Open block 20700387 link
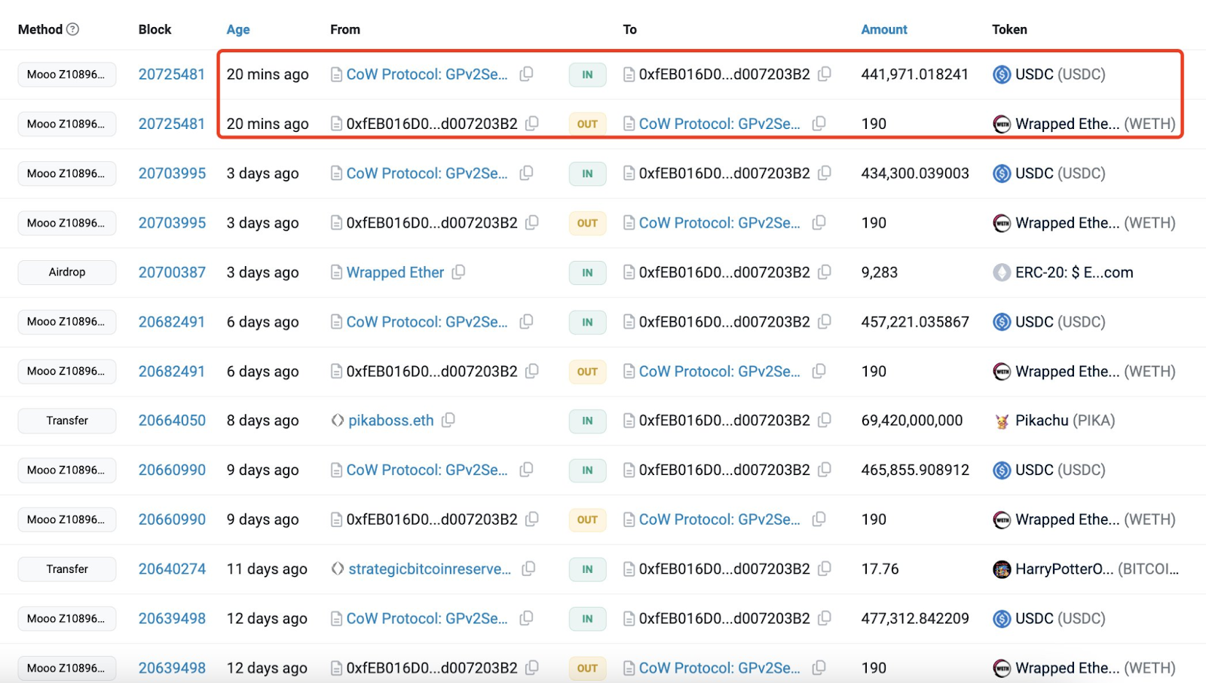Viewport: 1206px width, 683px height. click(x=172, y=272)
